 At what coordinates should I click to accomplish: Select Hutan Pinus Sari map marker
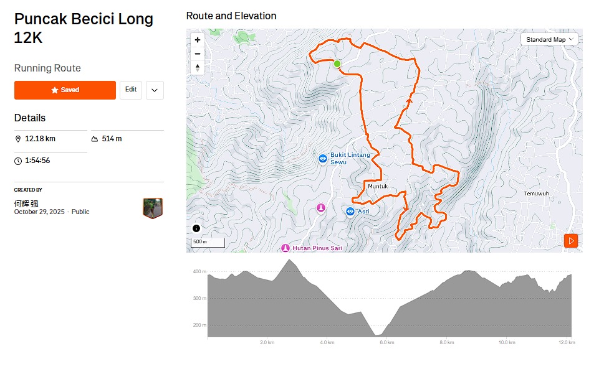[x=285, y=248]
